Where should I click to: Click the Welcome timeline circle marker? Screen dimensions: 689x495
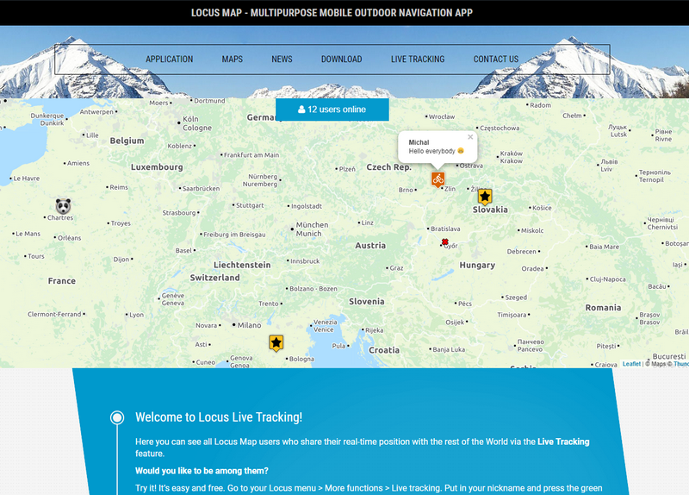117,417
